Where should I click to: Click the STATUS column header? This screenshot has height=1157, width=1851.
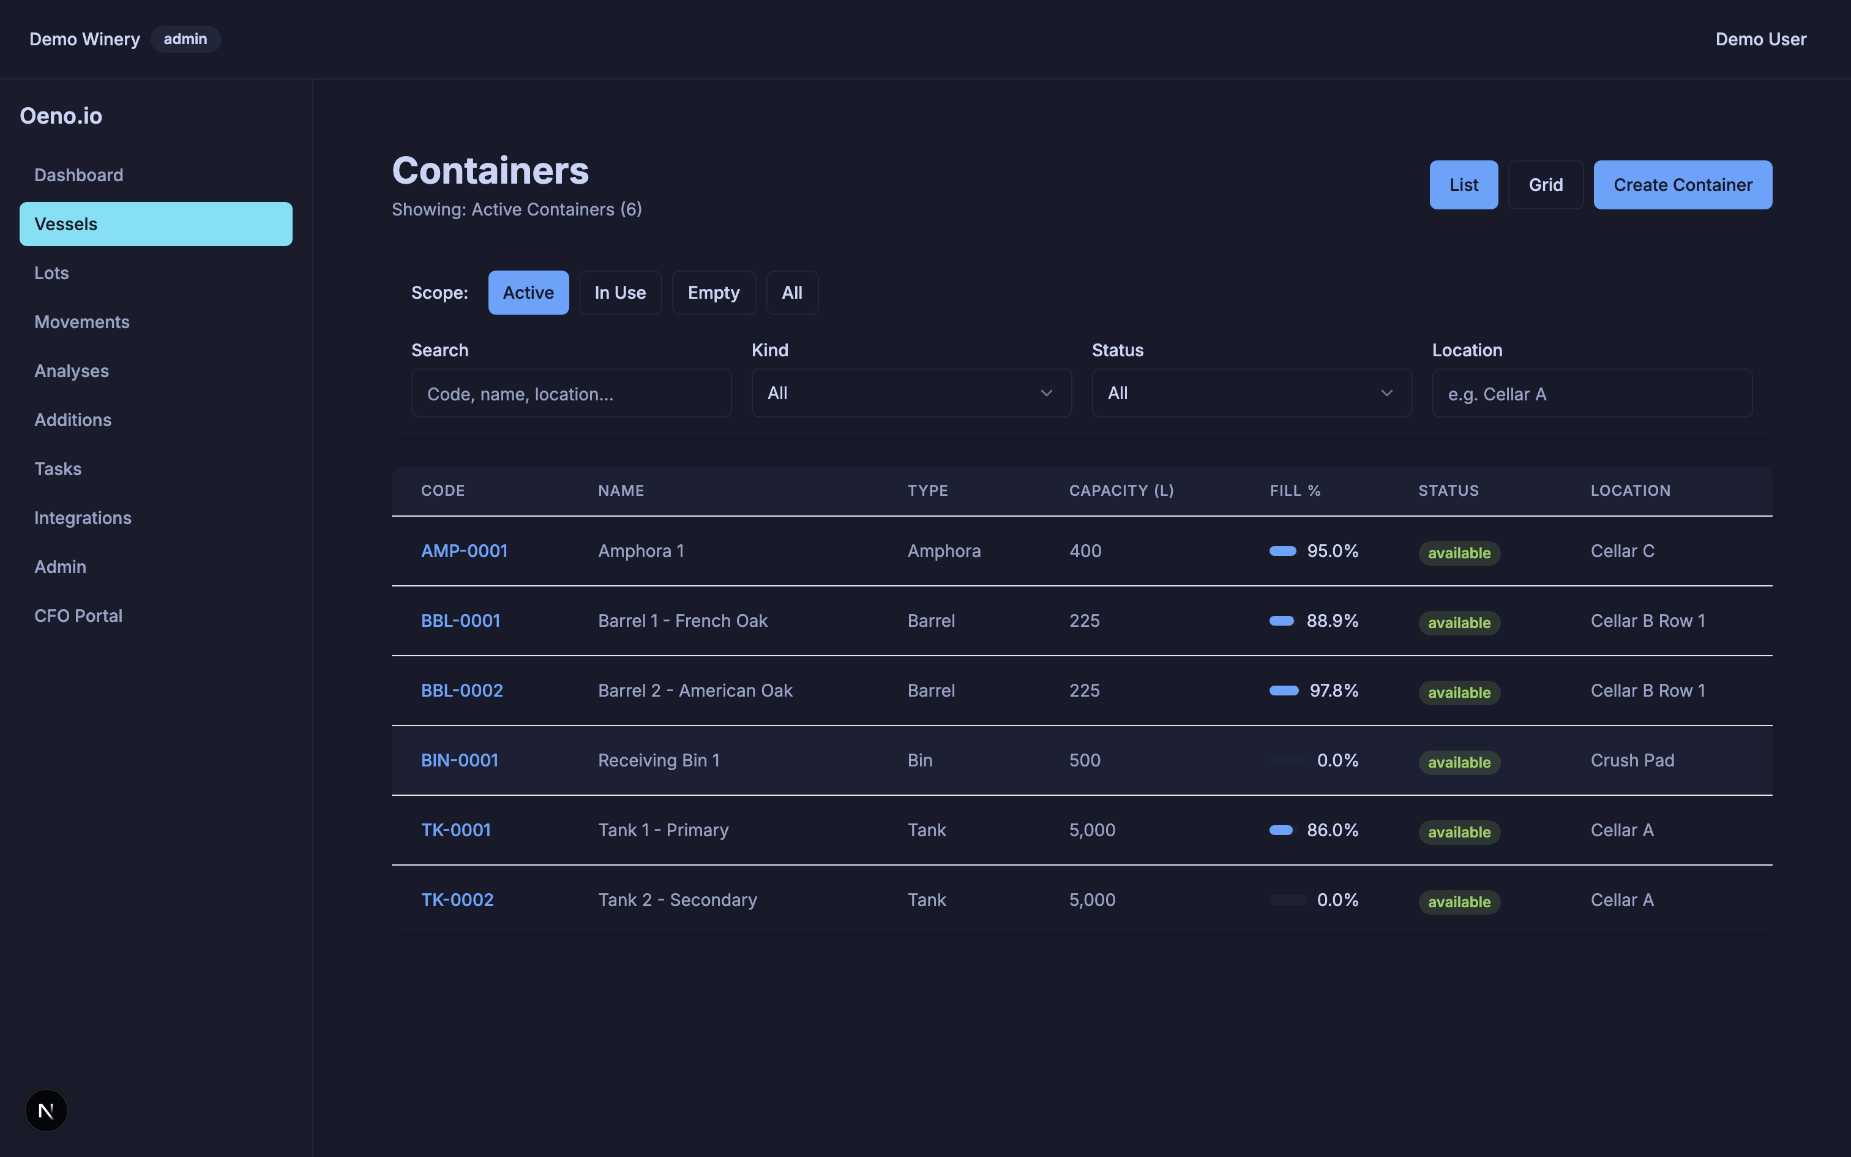click(x=1448, y=490)
